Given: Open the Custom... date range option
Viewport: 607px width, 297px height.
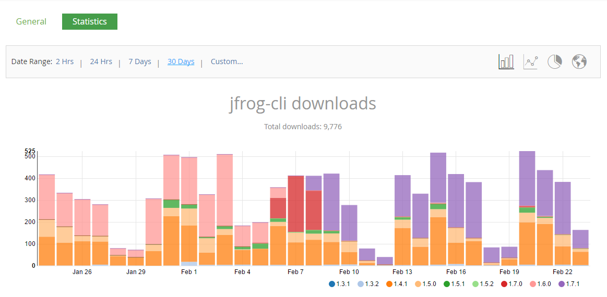Looking at the screenshot, I should click(x=227, y=61).
